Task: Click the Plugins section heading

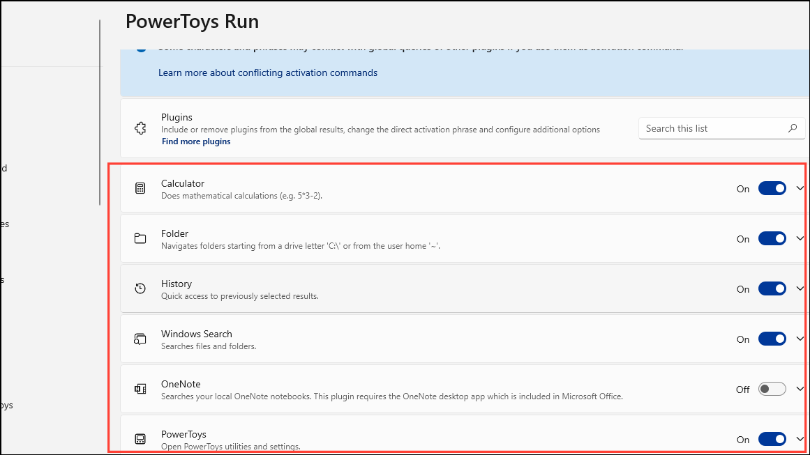Action: (x=177, y=117)
